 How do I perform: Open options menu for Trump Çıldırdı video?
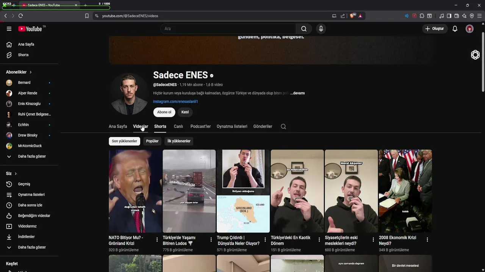265,240
